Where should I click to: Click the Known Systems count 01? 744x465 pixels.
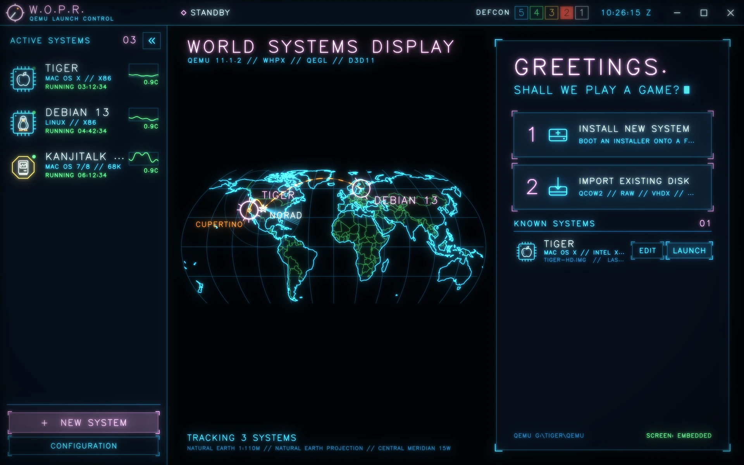pos(705,224)
